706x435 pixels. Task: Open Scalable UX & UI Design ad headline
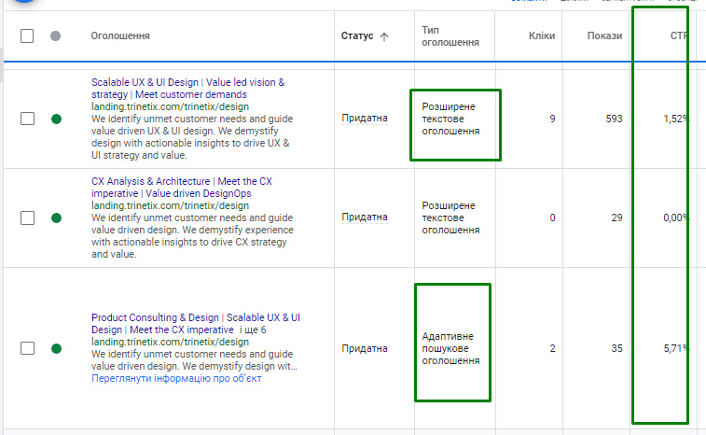(x=187, y=89)
